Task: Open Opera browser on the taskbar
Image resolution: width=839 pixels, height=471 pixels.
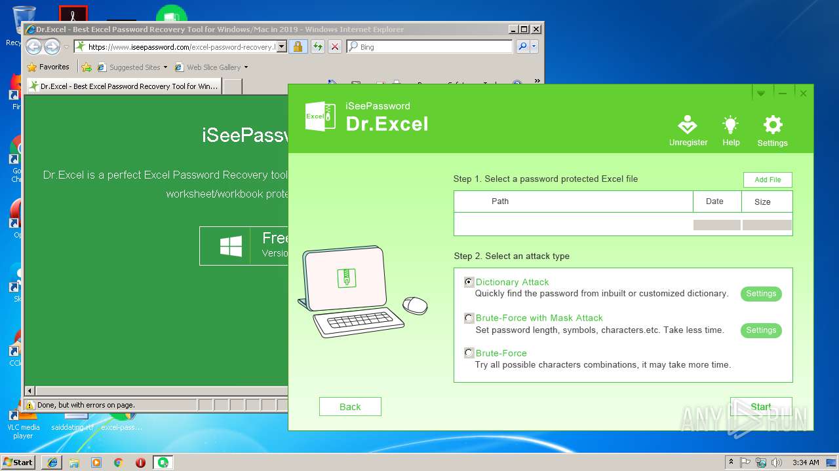Action: point(140,462)
